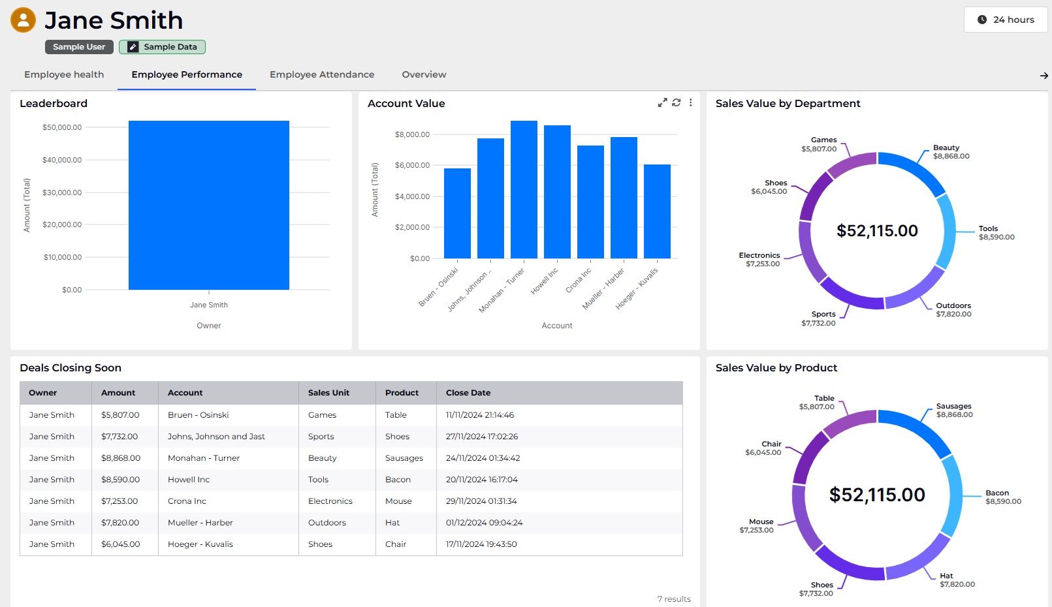This screenshot has width=1052, height=607.
Task: Click the Deals Closing Soon title
Action: pos(71,367)
